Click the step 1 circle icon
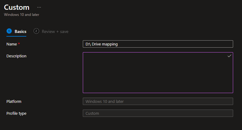Viewport: 242px width, 130px height. pos(9,31)
